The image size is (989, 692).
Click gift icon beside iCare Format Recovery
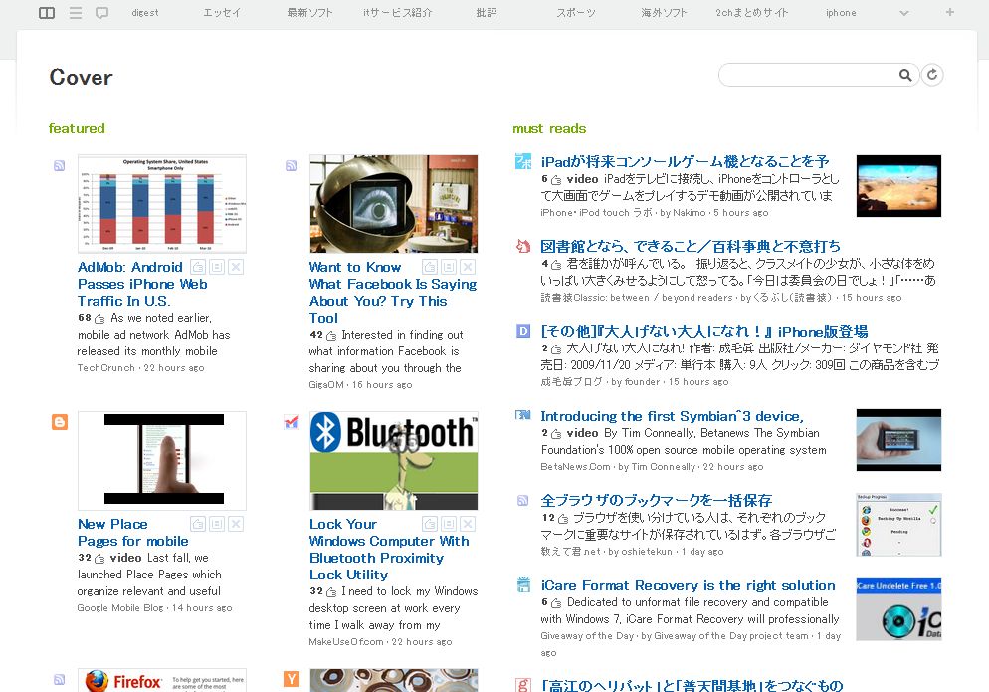coord(523,584)
